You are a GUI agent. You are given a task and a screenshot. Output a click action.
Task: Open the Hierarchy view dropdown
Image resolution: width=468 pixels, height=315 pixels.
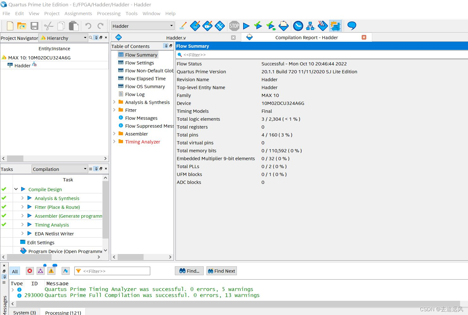63,38
